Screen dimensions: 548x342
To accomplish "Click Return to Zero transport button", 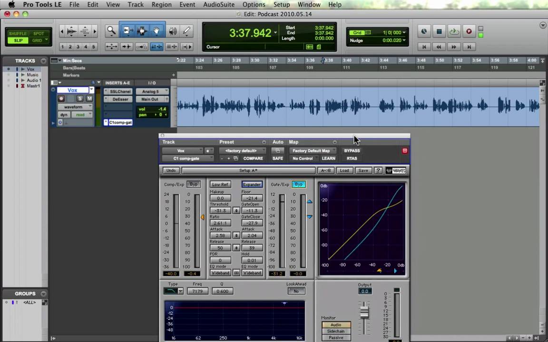I will point(424,47).
